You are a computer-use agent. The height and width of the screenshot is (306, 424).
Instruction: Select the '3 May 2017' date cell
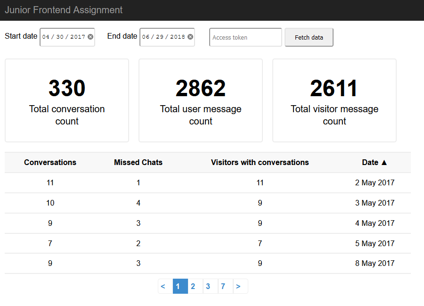point(375,203)
